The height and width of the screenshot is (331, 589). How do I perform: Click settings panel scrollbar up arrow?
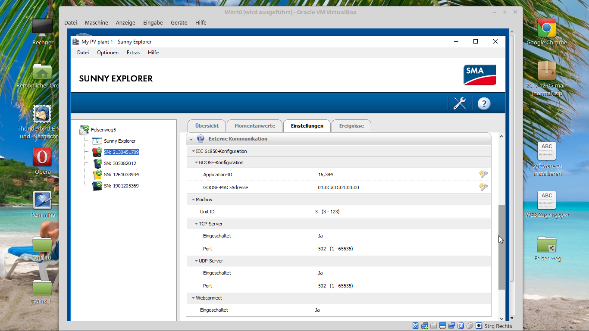coord(501,137)
